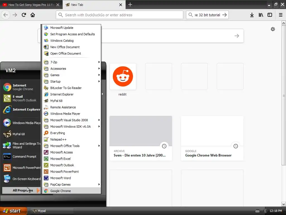Click the system tray clock 12:18 PM
The width and height of the screenshot is (286, 215).
tap(276, 211)
